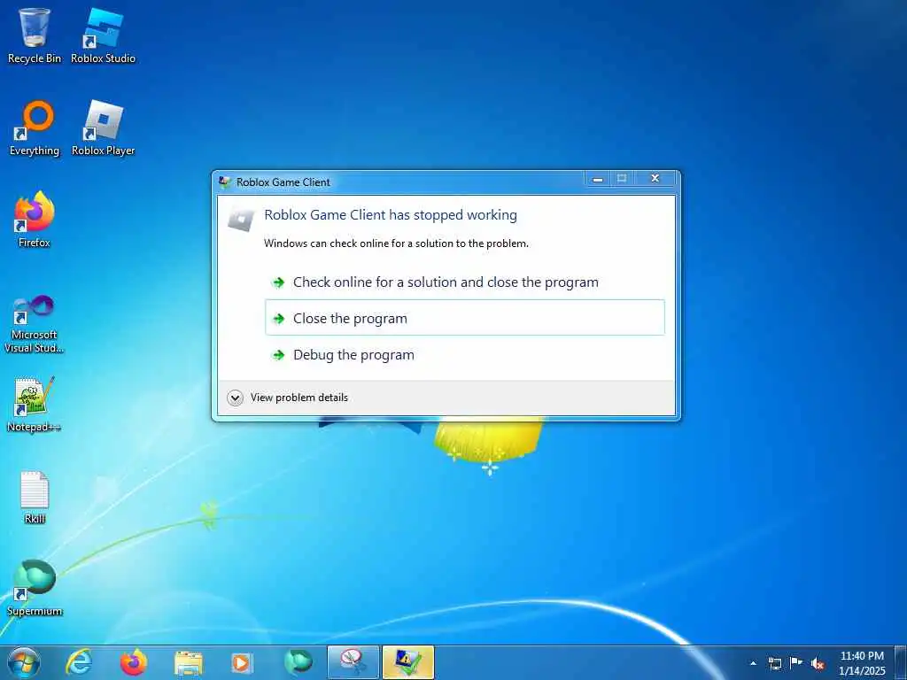Select the Microsoft Visual Studio shortcut
Viewport: 907px width, 680px height.
point(35,324)
